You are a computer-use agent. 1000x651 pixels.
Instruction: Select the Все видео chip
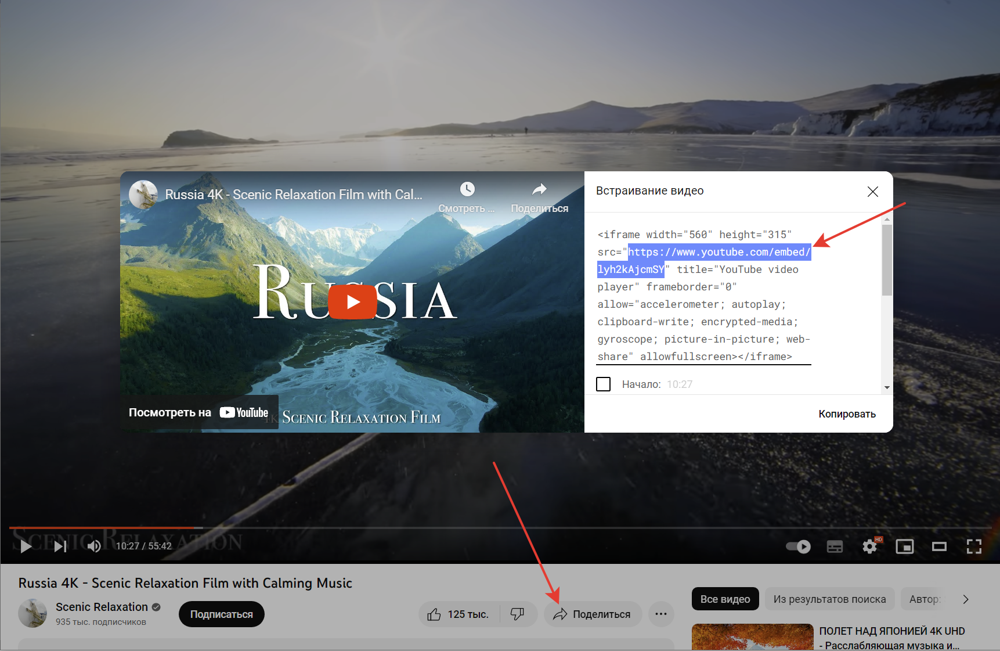tap(725, 599)
